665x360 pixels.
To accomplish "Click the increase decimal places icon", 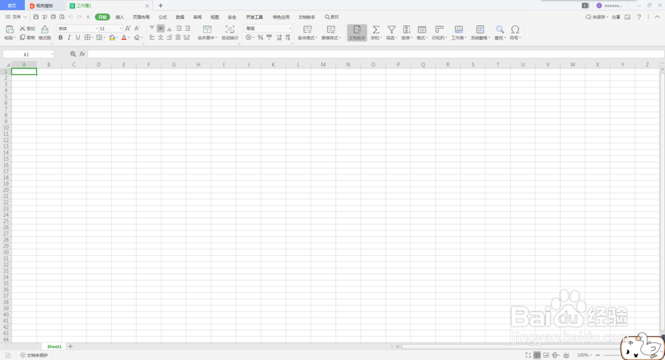I will 279,38.
